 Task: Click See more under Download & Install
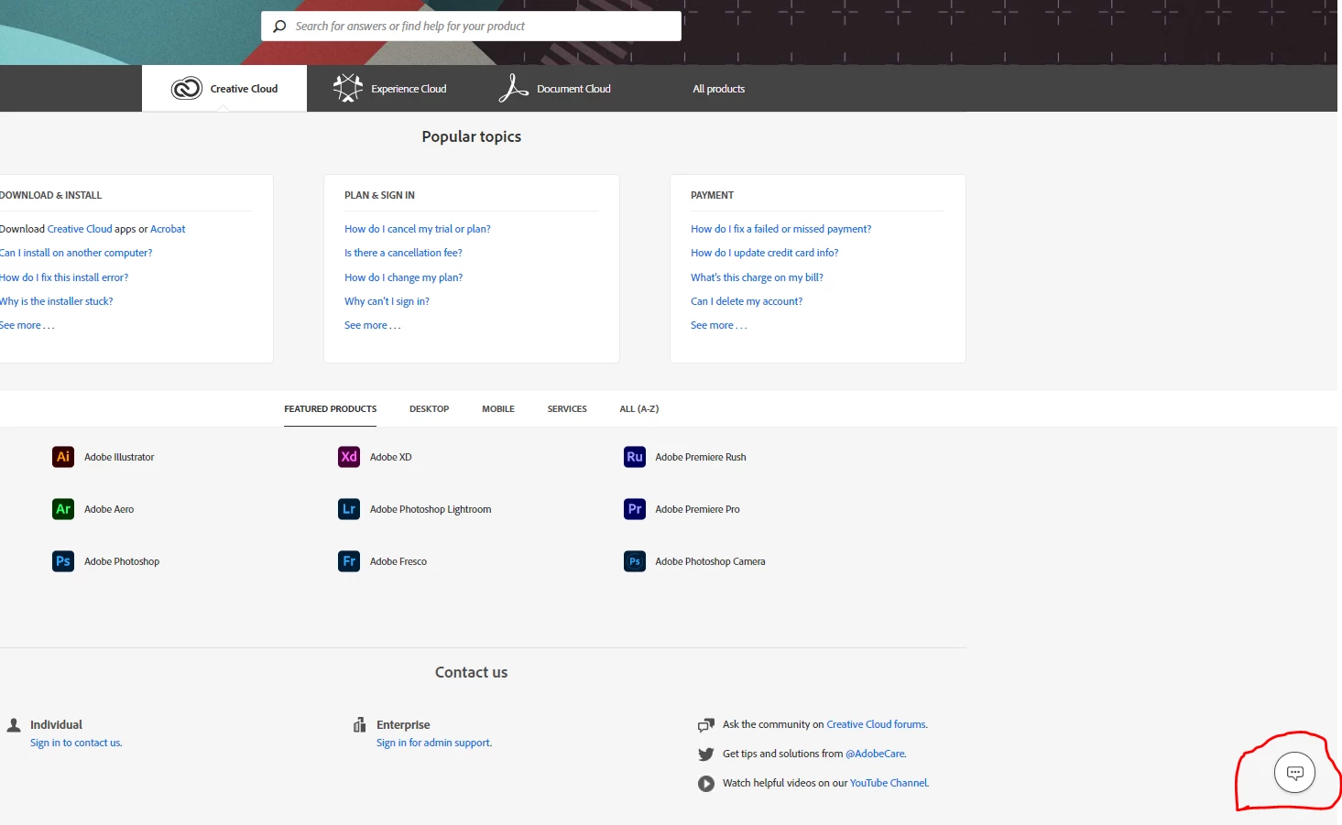tap(27, 325)
